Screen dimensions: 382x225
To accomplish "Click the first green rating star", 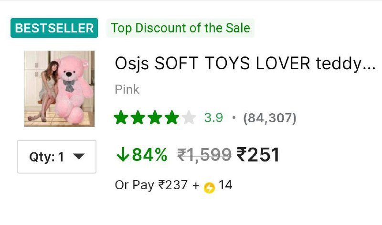I will 121,118.
